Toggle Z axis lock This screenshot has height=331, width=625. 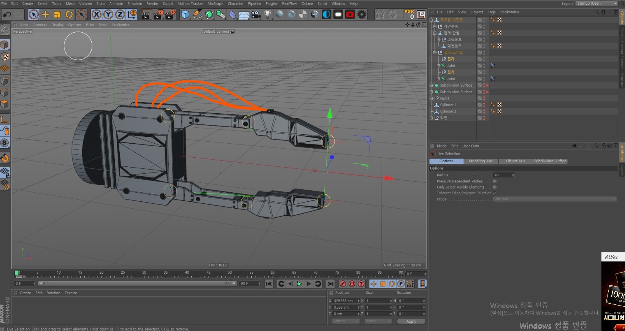pyautogui.click(x=120, y=14)
